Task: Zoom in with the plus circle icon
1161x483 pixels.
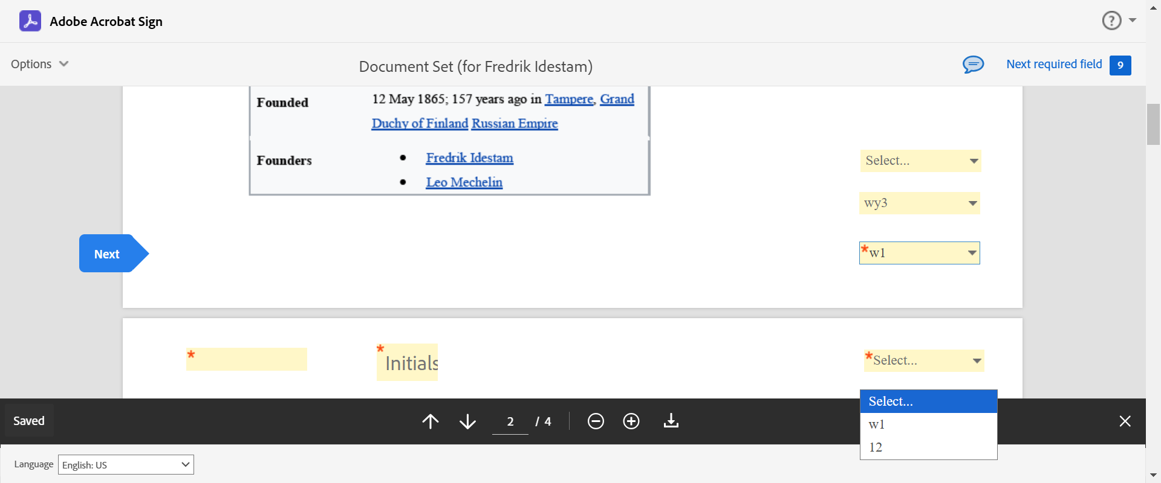Action: [x=631, y=421]
